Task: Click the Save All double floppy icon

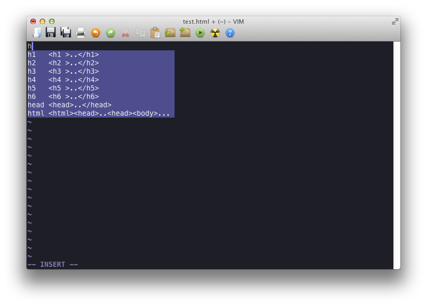Action: (66, 33)
